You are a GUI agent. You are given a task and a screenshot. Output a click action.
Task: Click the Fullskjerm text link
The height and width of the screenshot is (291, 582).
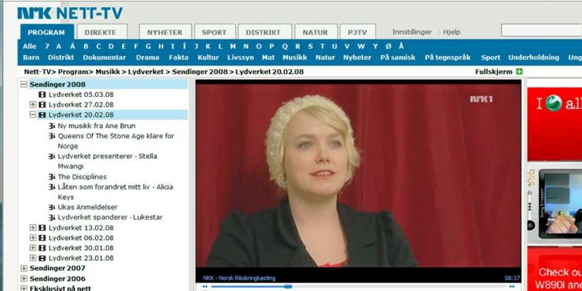click(x=494, y=72)
